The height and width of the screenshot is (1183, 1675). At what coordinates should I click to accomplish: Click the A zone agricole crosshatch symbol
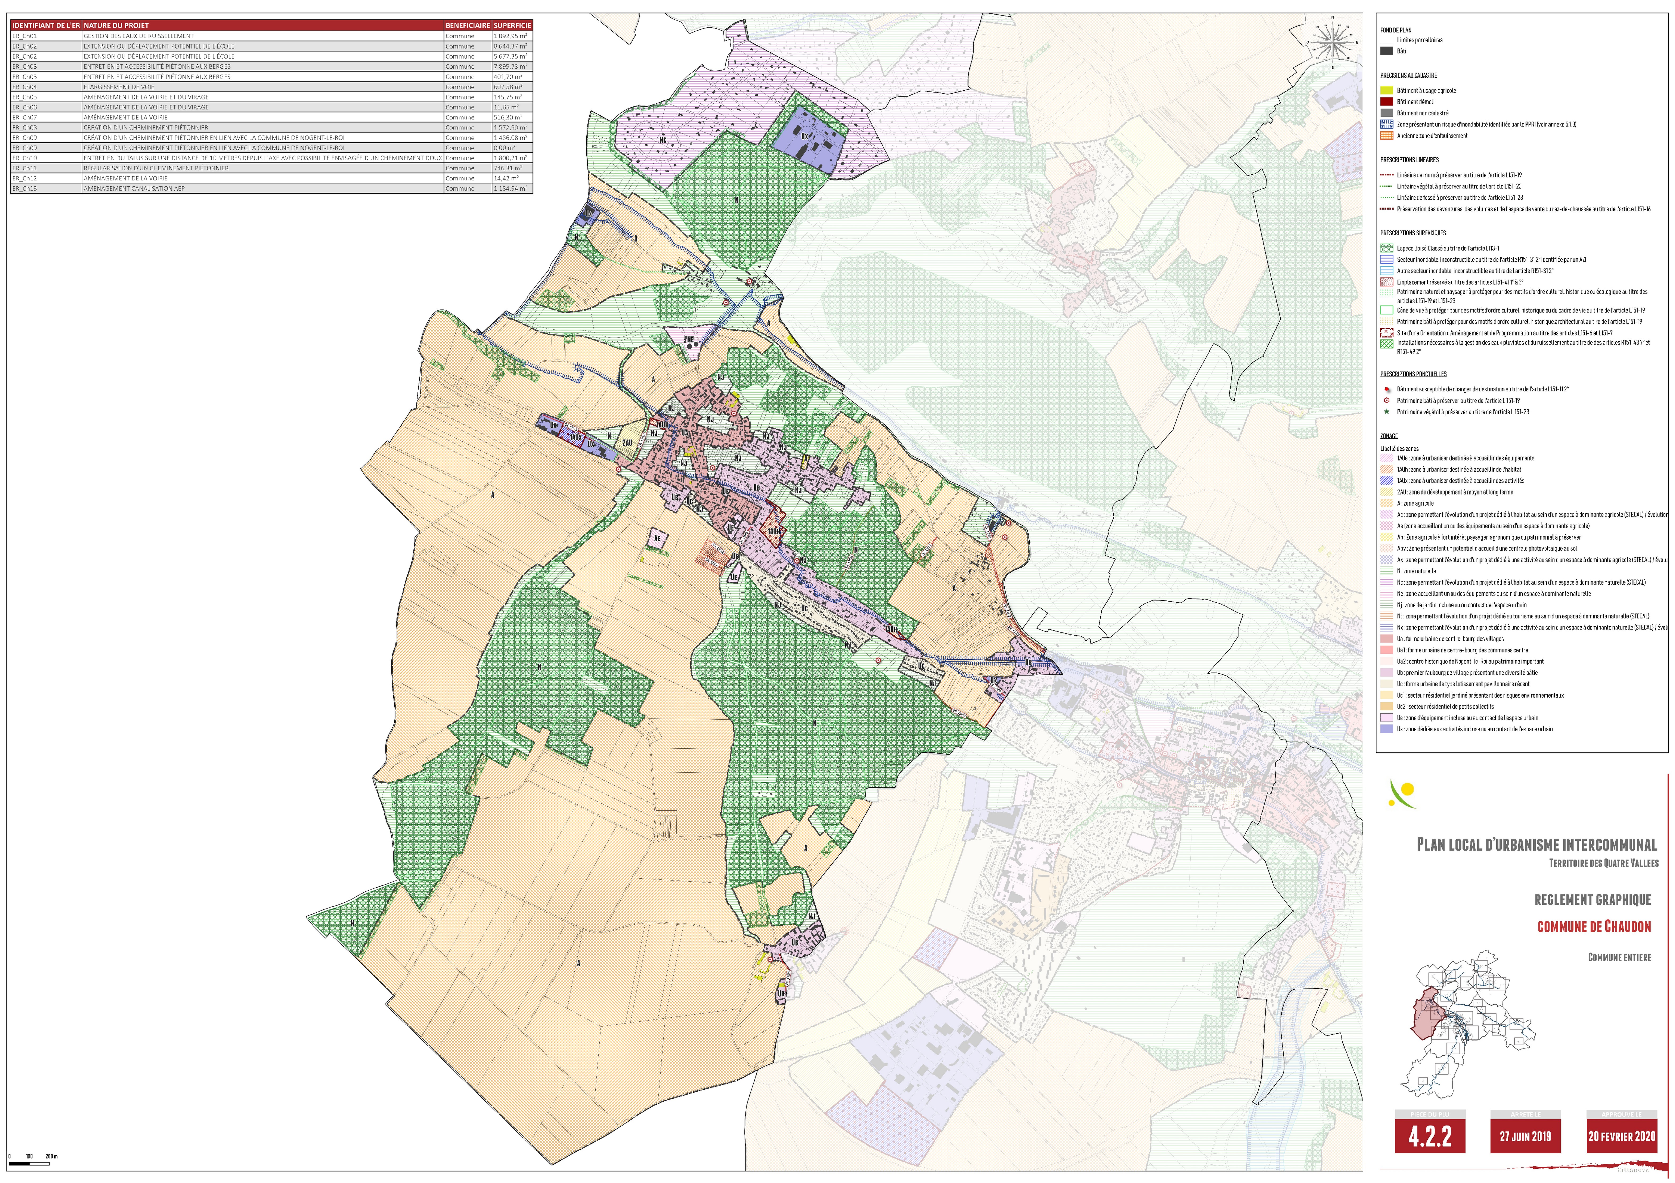coord(1387,503)
